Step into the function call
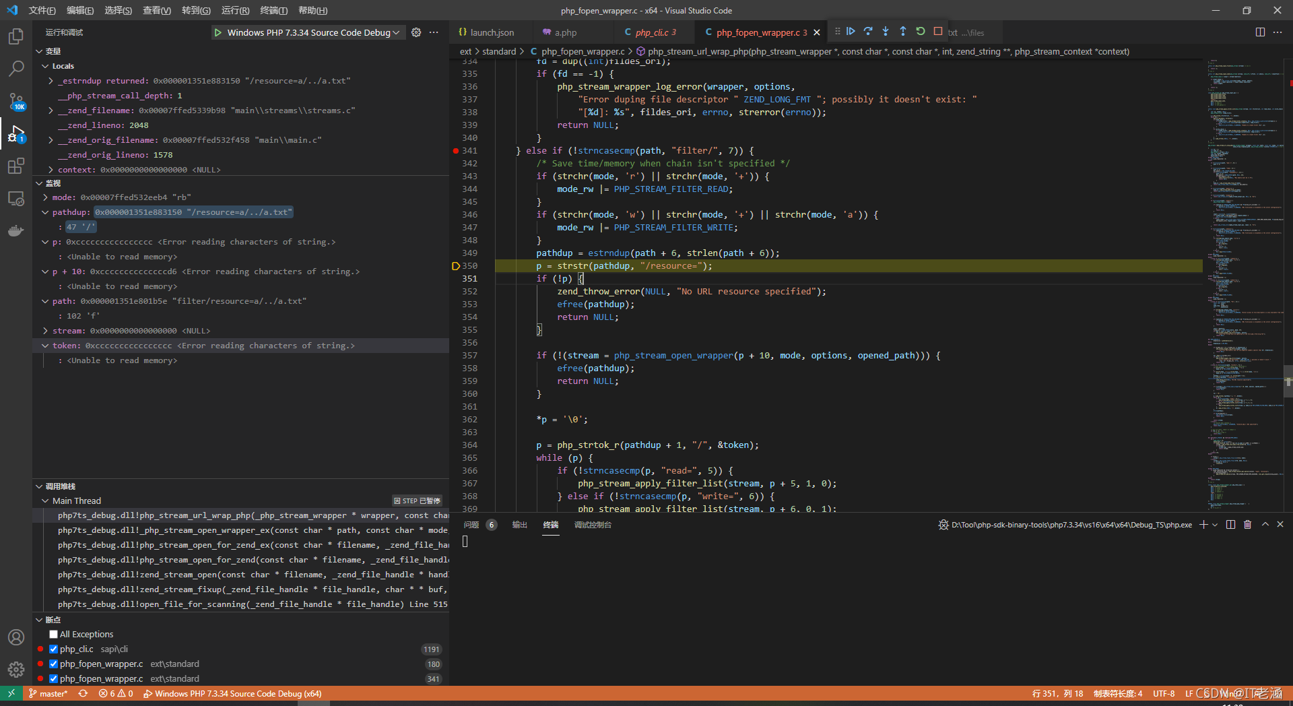Viewport: 1293px width, 706px height. (886, 32)
